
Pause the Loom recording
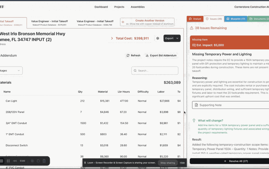(x=8, y=161)
